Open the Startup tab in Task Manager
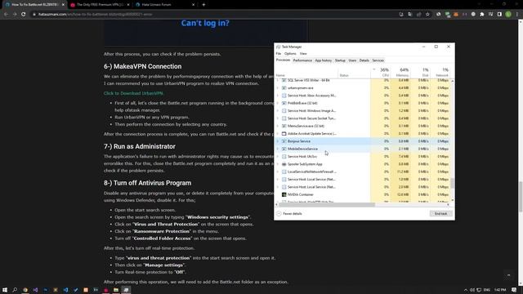Image resolution: width=523 pixels, height=294 pixels. click(x=340, y=60)
